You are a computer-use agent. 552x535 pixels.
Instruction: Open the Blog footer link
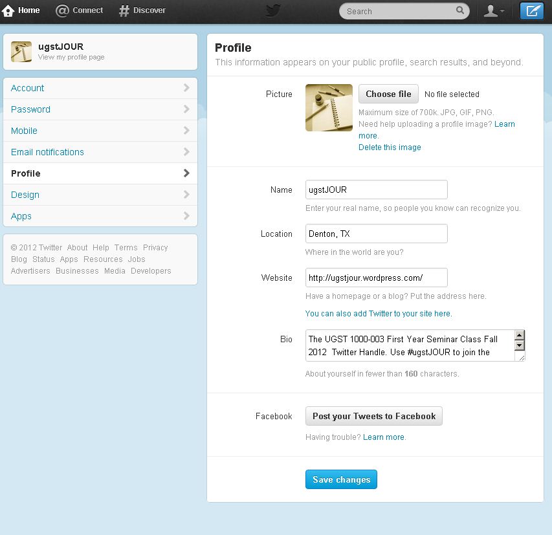point(19,259)
